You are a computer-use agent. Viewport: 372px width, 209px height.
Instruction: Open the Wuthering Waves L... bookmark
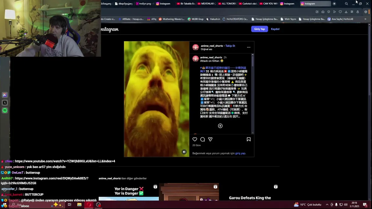coord(171,19)
